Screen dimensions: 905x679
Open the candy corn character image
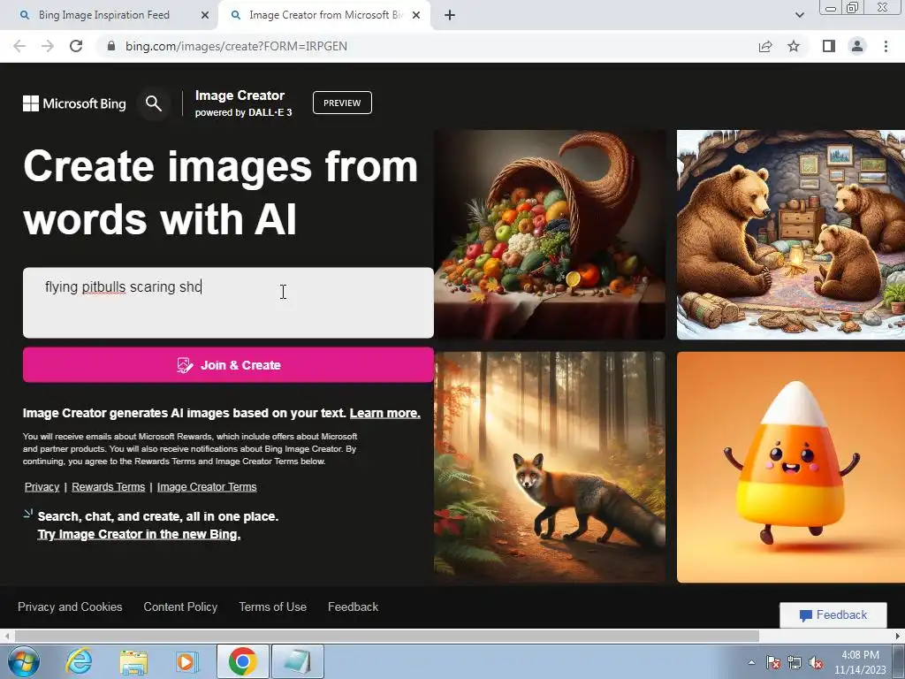tap(791, 467)
